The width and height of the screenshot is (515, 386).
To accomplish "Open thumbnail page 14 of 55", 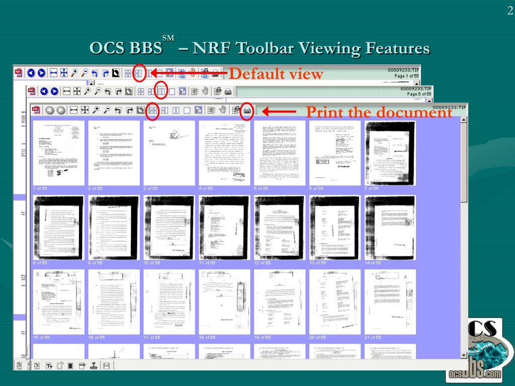I will pyautogui.click(x=390, y=228).
